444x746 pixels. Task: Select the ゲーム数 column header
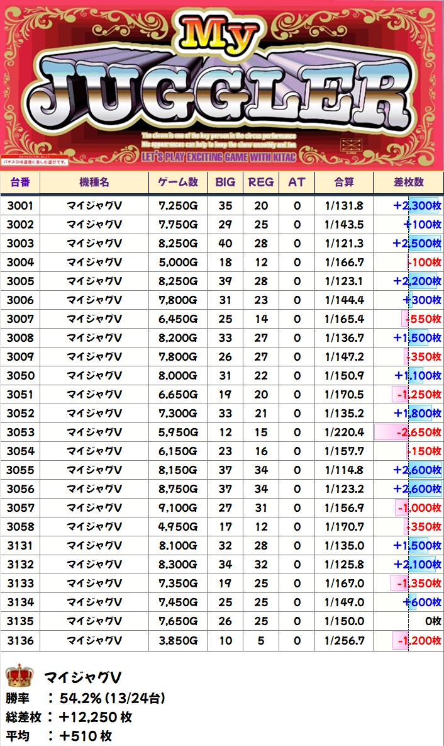tap(178, 182)
